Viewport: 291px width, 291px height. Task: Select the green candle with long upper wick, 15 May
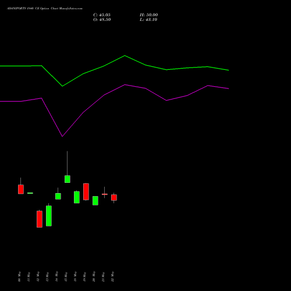point(68,179)
